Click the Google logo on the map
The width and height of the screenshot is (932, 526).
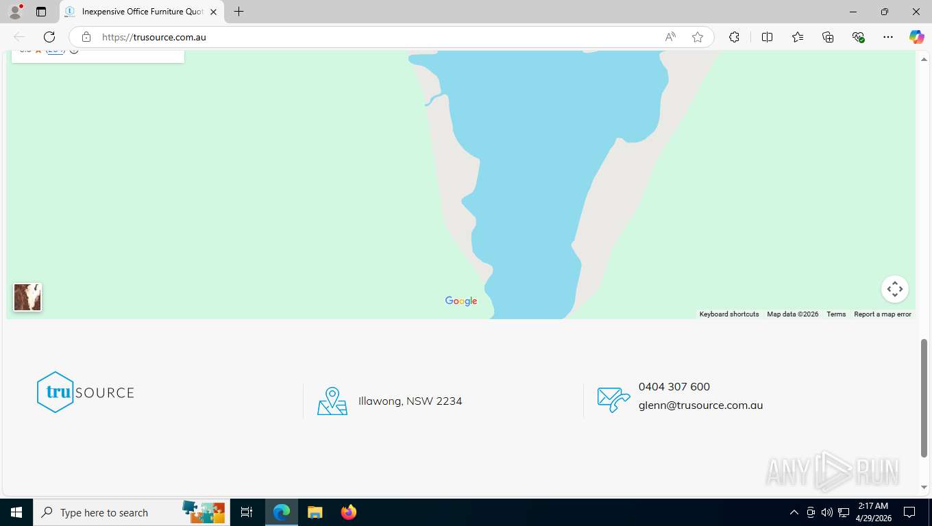click(x=461, y=301)
